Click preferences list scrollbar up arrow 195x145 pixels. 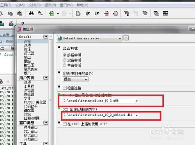(51, 37)
